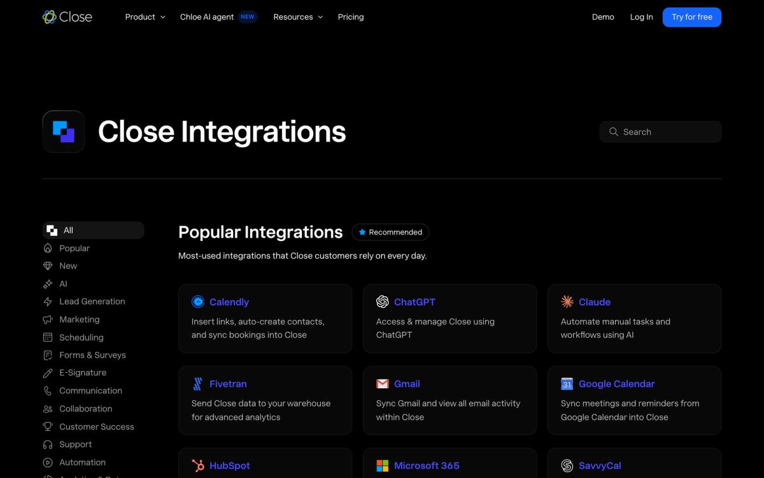This screenshot has height=478, width=764.
Task: Open the Microsoft 365 title link
Action: (427, 466)
